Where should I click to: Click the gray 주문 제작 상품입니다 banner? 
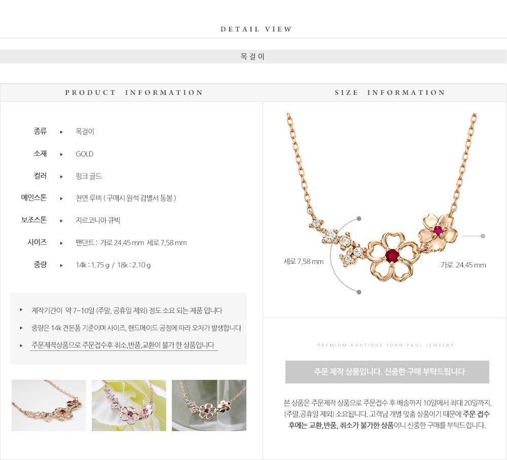[x=387, y=372]
